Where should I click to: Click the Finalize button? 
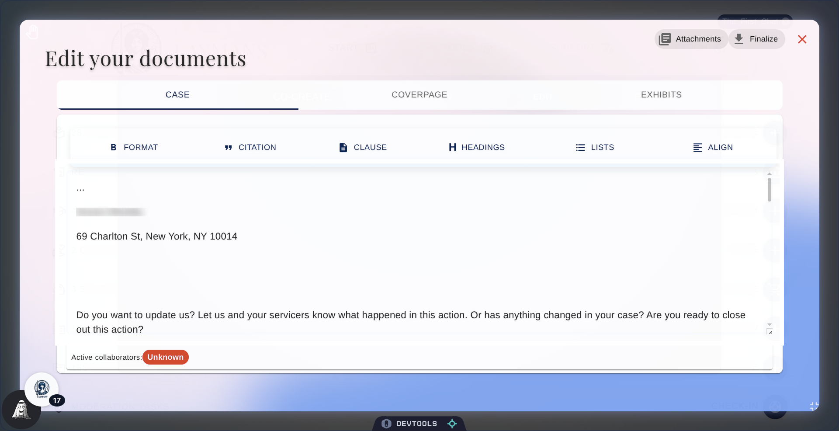pyautogui.click(x=757, y=39)
